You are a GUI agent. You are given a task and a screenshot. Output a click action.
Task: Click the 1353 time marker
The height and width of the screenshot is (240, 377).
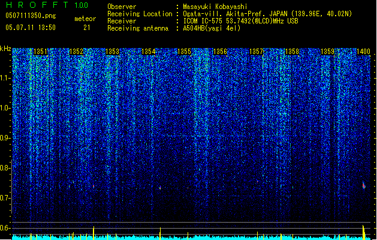coord(112,52)
